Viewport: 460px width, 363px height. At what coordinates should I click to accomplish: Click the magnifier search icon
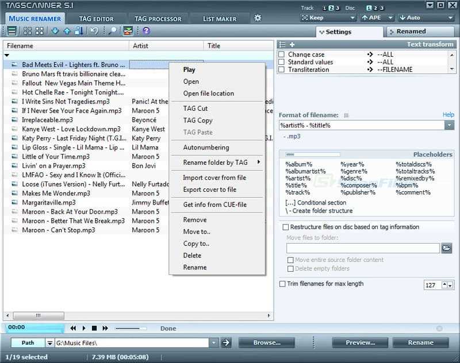[112, 31]
